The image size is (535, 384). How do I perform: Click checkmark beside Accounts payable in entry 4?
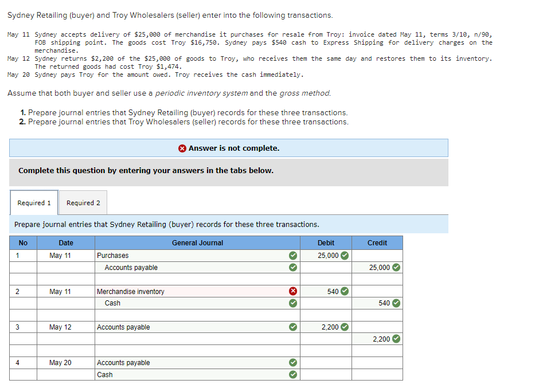click(292, 362)
